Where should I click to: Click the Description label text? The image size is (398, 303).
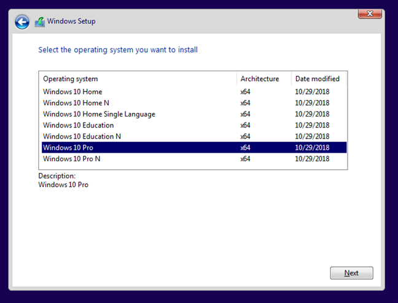[x=57, y=176]
